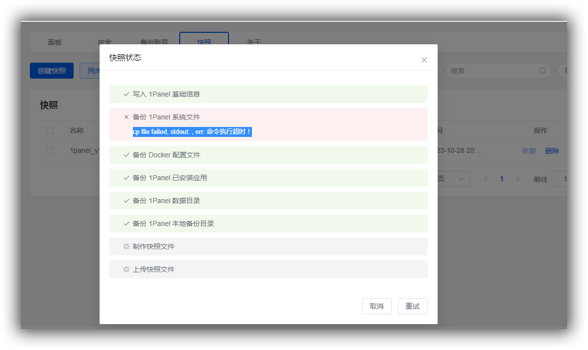This screenshot has width=588, height=350.
Task: Select page number 1 in pagination
Action: click(502, 179)
